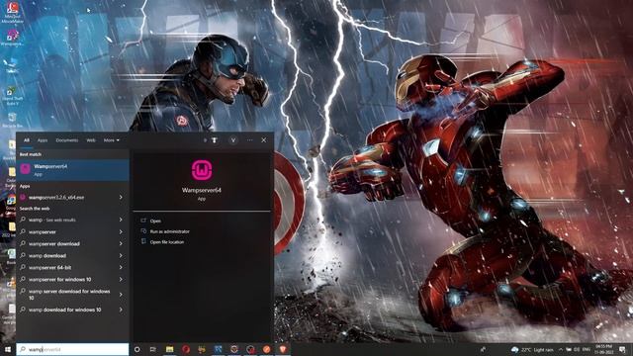
Task: Click Open in the preview pane
Action: [155, 221]
